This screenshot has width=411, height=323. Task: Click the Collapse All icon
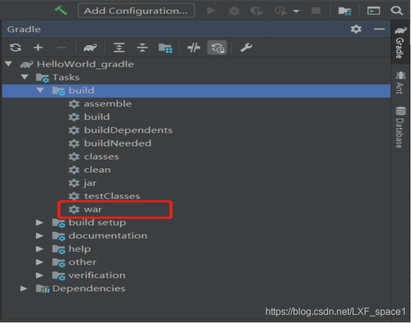pyautogui.click(x=143, y=48)
